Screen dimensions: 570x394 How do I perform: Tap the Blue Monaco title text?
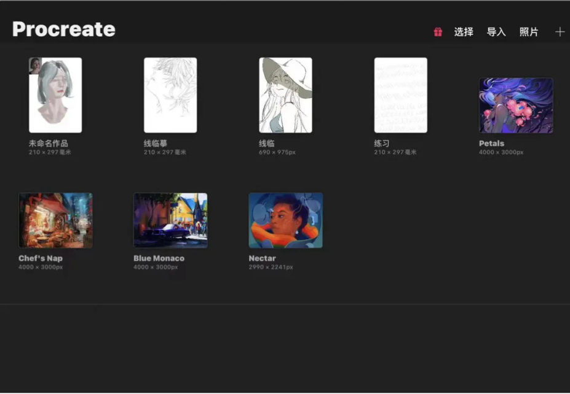coord(159,258)
